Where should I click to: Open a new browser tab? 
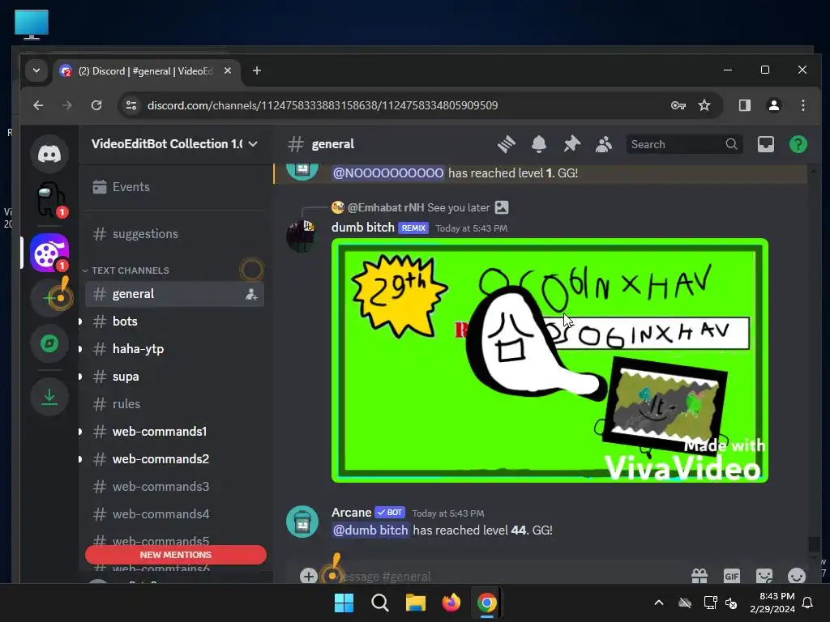257,70
